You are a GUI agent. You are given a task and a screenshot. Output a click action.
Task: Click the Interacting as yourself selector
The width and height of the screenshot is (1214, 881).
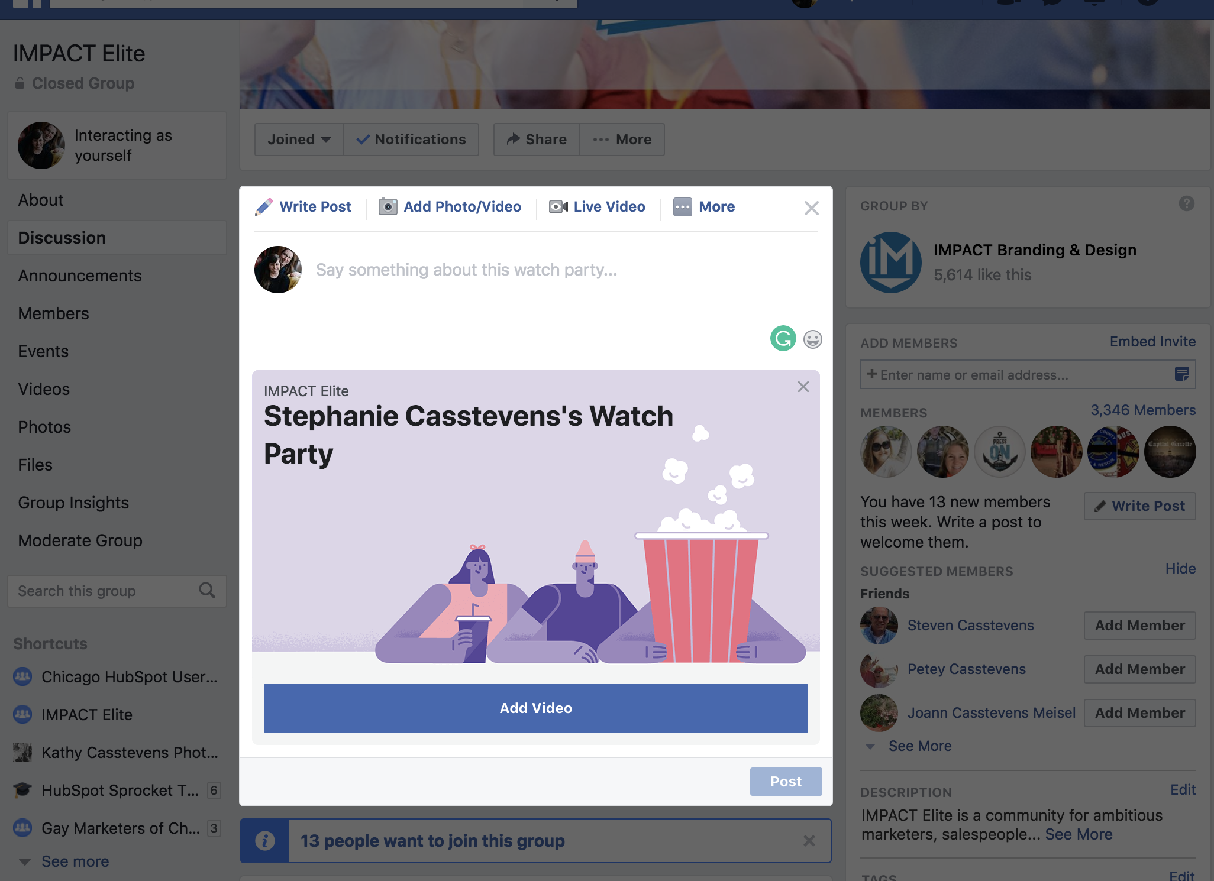[x=117, y=145]
